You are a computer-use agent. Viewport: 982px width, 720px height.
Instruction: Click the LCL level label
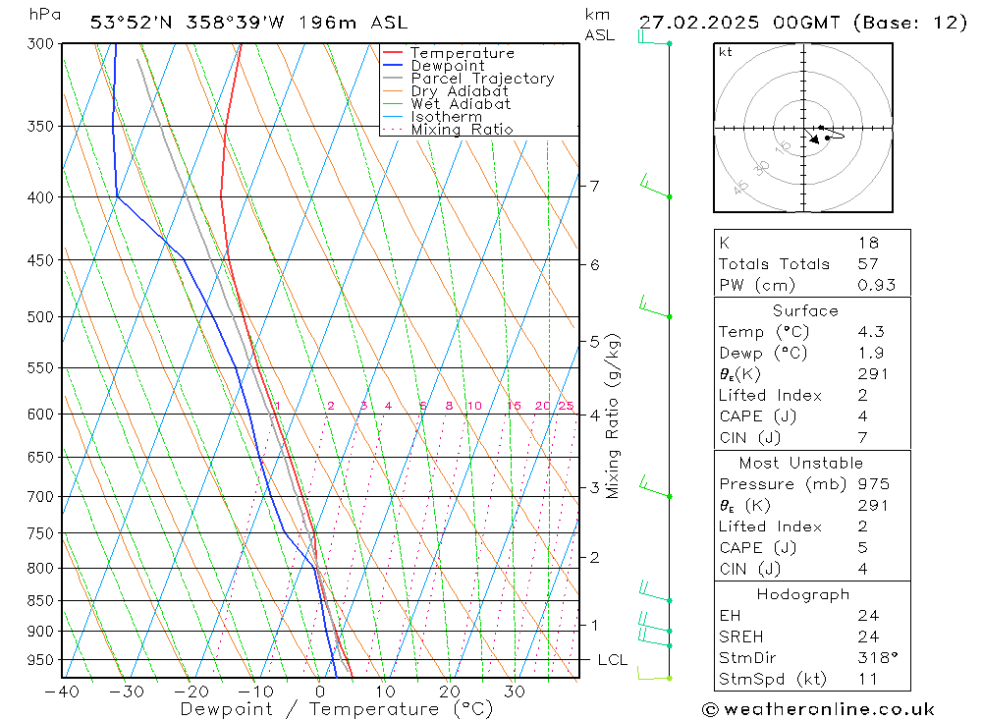(613, 660)
